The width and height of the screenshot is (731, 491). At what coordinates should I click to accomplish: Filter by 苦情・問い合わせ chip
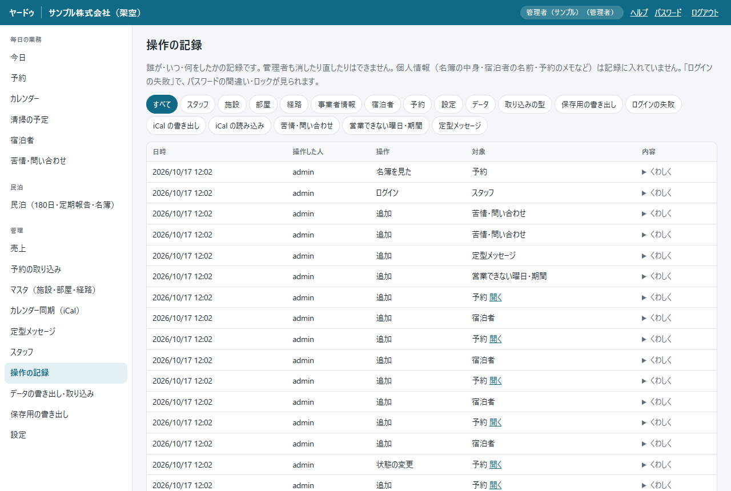pyautogui.click(x=307, y=126)
